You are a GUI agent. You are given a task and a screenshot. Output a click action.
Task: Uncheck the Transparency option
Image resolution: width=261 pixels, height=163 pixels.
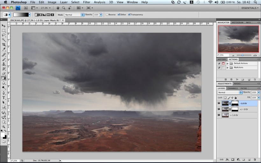click(129, 15)
